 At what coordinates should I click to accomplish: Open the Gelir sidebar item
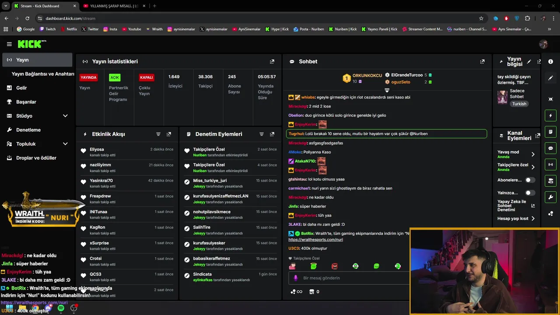coord(37,88)
